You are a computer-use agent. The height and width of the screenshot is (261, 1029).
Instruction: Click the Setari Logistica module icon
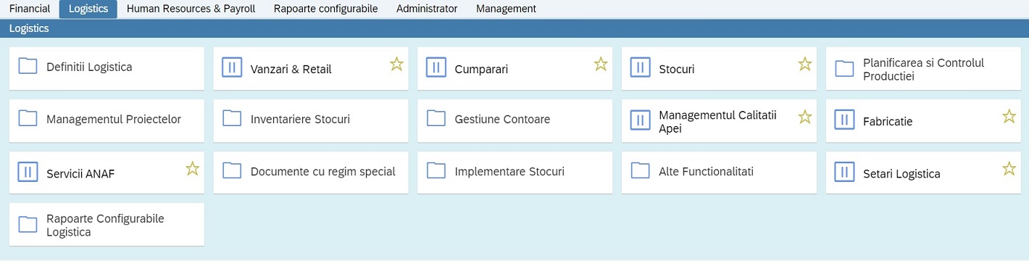845,173
